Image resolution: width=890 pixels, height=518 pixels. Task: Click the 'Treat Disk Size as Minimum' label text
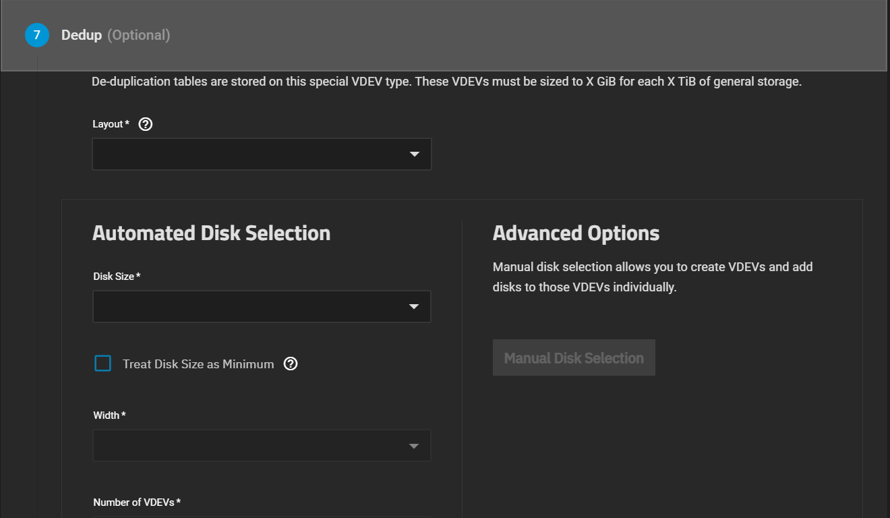pos(198,364)
